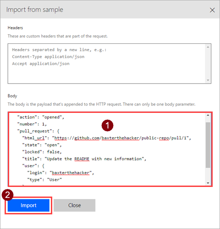Viewport: 220px width, 229px height.
Task: Click the Content-Type application/json placeholder line
Action: point(48,57)
